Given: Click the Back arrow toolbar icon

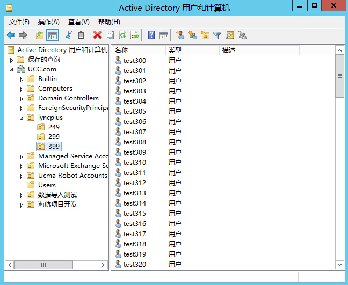Looking at the screenshot, I should pyautogui.click(x=11, y=35).
